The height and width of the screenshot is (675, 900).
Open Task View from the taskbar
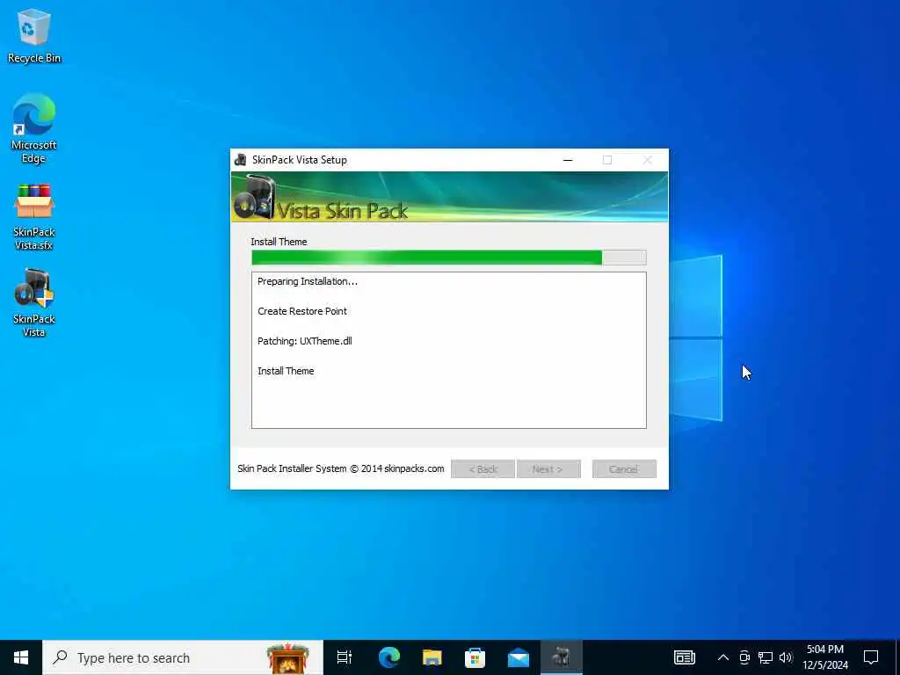tap(345, 657)
